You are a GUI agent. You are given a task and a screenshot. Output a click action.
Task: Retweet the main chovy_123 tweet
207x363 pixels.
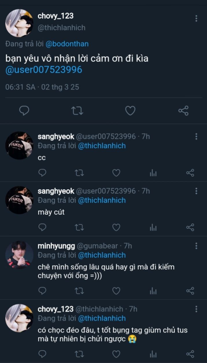77,111
